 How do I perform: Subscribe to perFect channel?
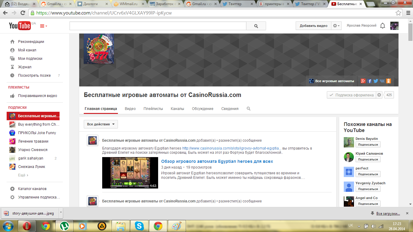368,174
